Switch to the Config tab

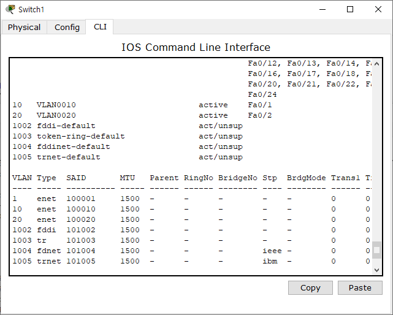click(x=67, y=27)
